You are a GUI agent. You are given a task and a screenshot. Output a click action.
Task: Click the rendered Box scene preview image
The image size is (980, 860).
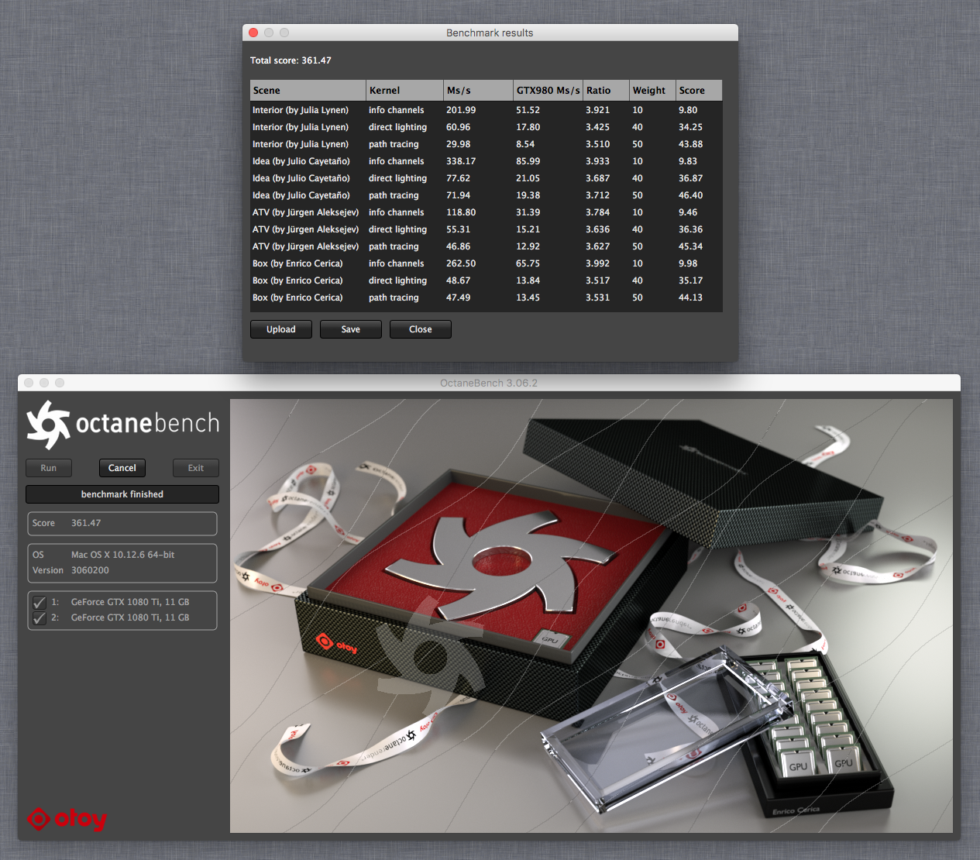[591, 616]
